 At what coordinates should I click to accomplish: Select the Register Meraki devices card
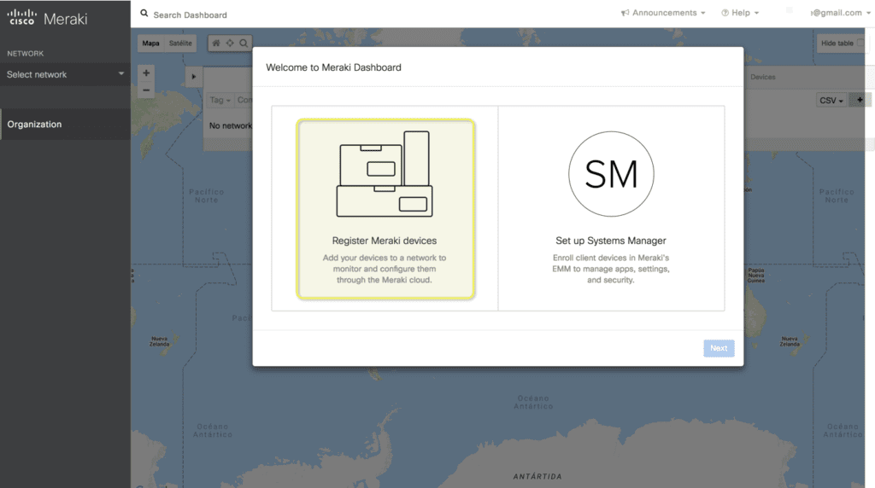(x=385, y=209)
